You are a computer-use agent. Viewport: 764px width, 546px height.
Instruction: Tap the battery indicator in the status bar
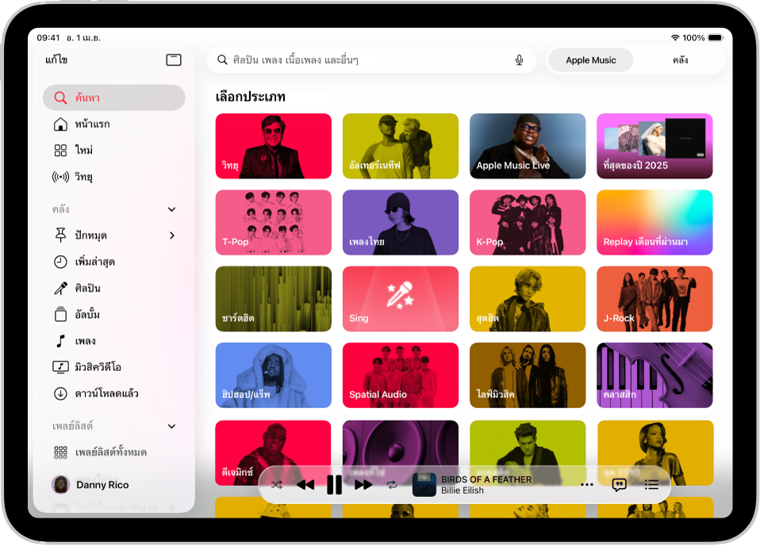[x=716, y=37]
